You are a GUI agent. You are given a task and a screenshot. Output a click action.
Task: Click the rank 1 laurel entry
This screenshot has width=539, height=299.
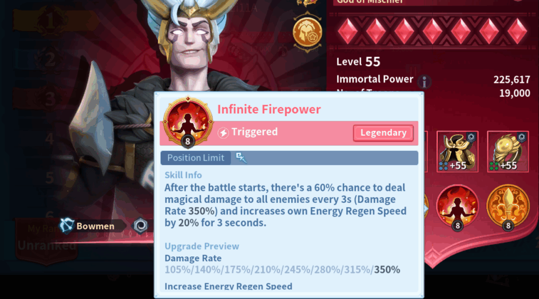[x=51, y=21]
